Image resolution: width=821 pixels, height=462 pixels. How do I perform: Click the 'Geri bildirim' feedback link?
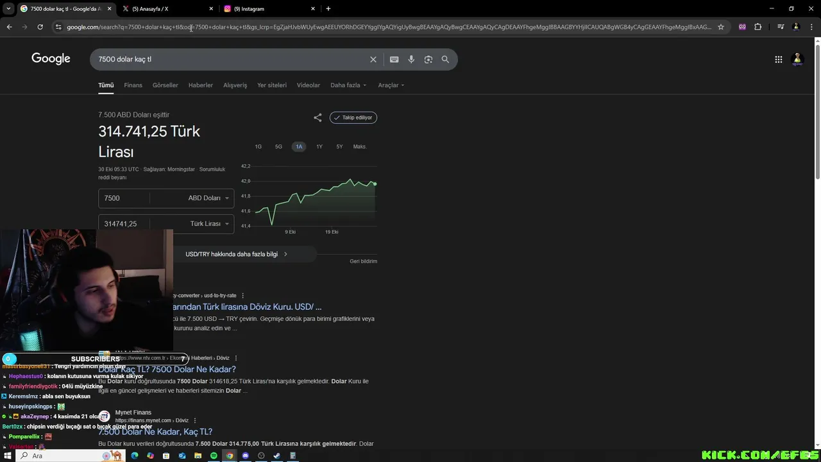[x=363, y=261]
